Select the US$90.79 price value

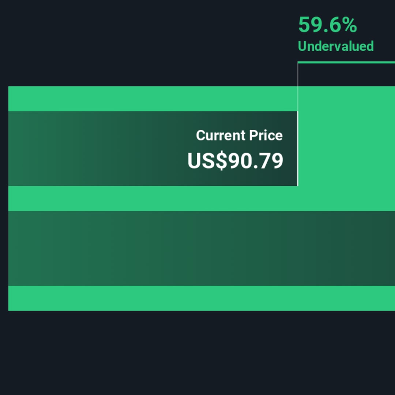tap(235, 161)
